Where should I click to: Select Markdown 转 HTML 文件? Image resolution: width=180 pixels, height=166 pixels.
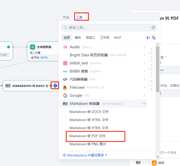click(89, 120)
